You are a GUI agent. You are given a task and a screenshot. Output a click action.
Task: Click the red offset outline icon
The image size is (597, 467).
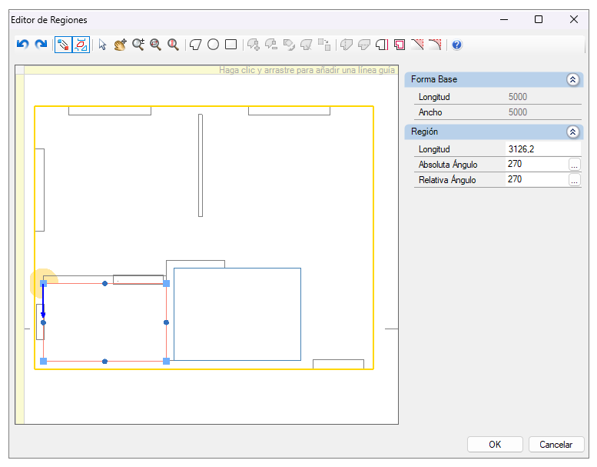pos(400,45)
